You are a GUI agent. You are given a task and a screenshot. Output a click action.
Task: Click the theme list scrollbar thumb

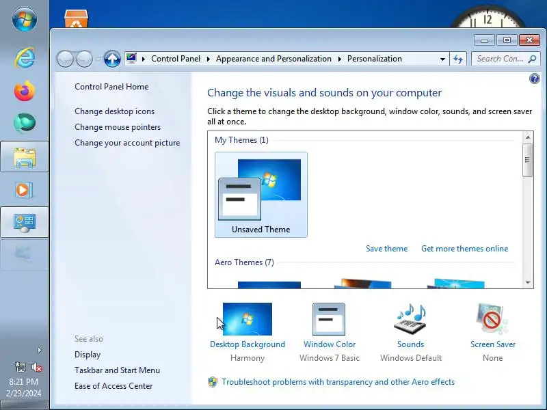coord(527,160)
